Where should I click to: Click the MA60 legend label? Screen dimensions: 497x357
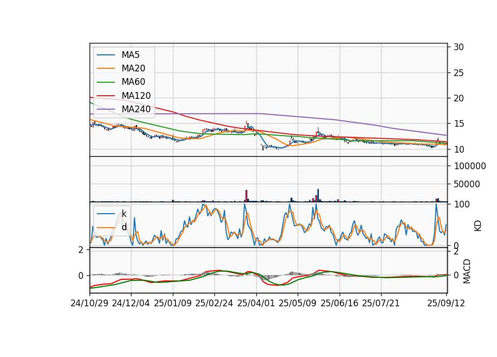[133, 82]
